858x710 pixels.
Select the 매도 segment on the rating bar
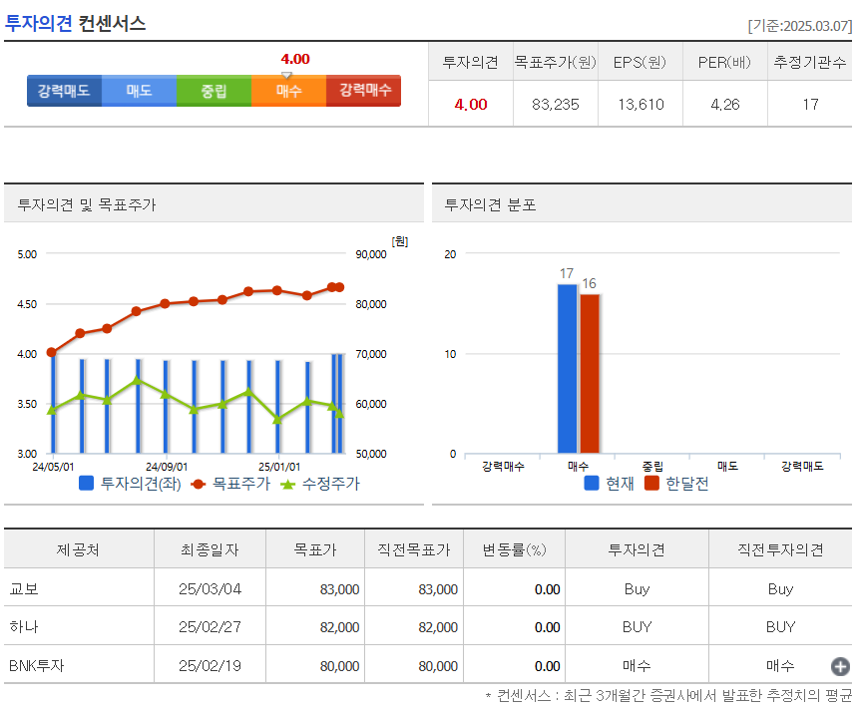[x=139, y=90]
